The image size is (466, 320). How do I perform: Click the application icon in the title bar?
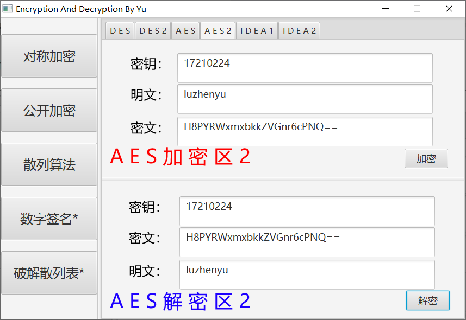8,9
